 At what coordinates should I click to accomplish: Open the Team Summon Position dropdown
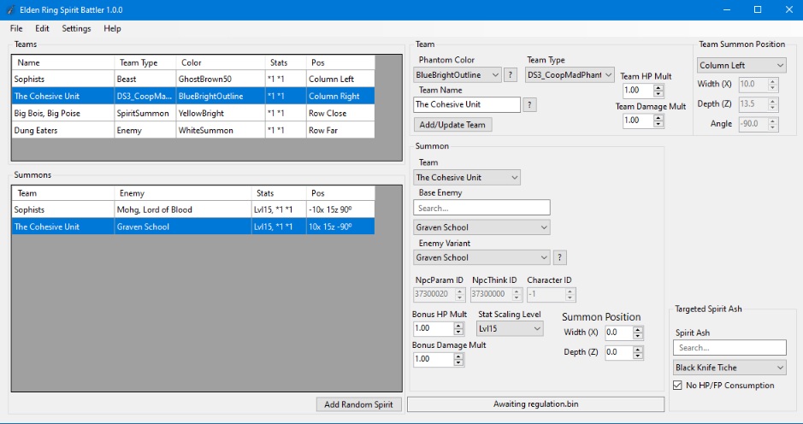pos(741,66)
